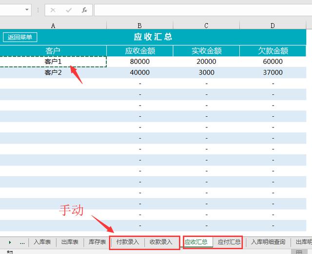The height and width of the screenshot is (254, 312).
Task: Select the cell with value 40000
Action: [140, 73]
